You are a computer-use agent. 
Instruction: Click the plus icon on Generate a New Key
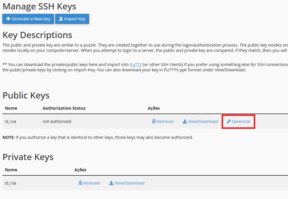(8, 19)
